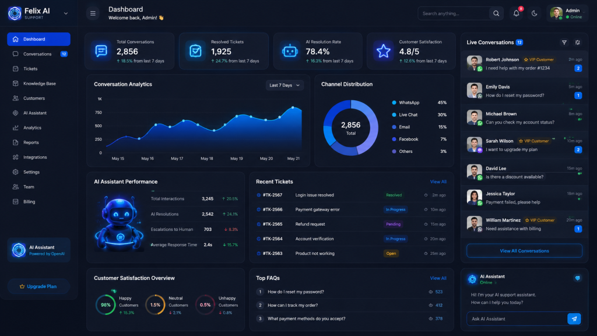Filter live conversations with funnel icon
Image resolution: width=597 pixels, height=336 pixels.
(x=564, y=43)
